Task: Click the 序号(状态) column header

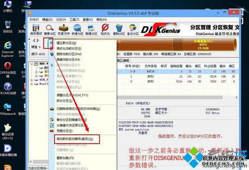Action: point(133,66)
